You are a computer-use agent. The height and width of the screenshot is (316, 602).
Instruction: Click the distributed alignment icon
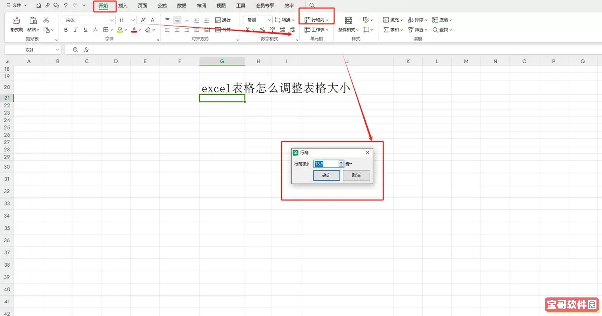[x=207, y=30]
